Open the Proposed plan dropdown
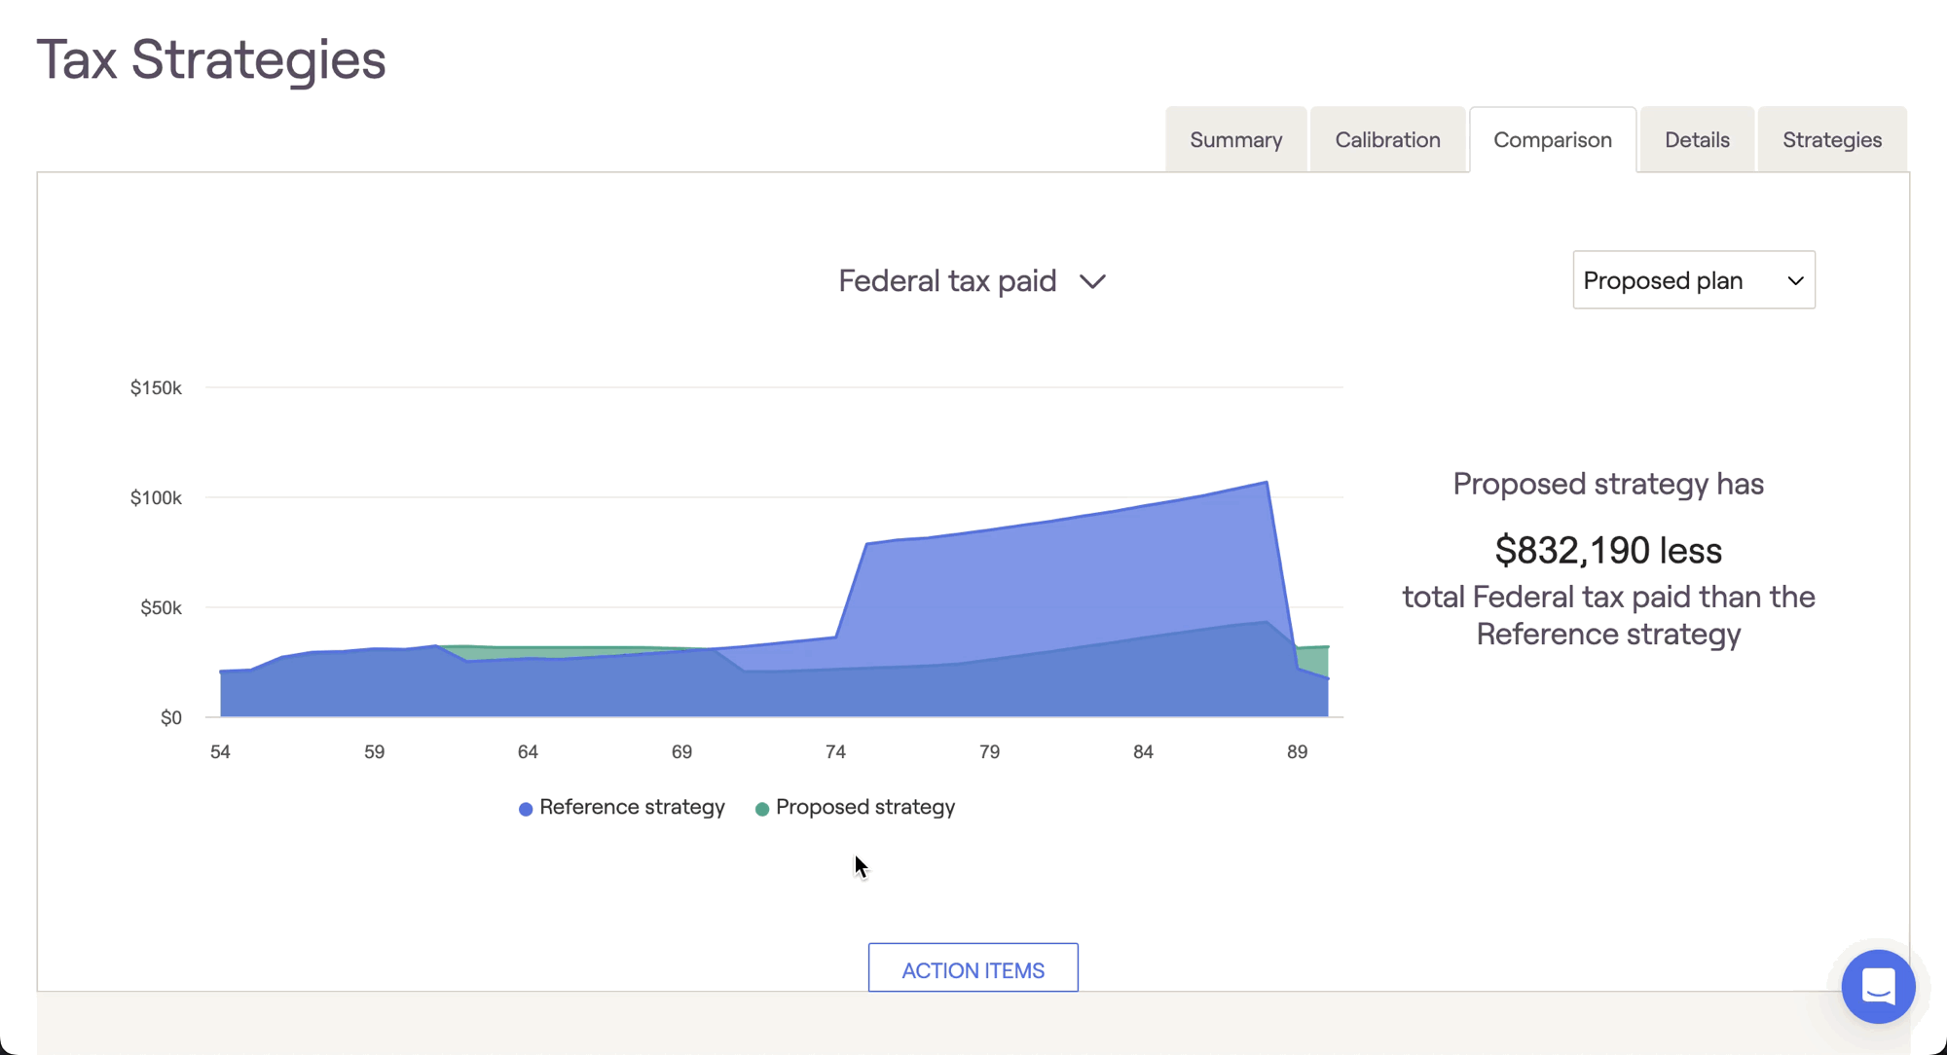The height and width of the screenshot is (1055, 1947). pyautogui.click(x=1693, y=280)
